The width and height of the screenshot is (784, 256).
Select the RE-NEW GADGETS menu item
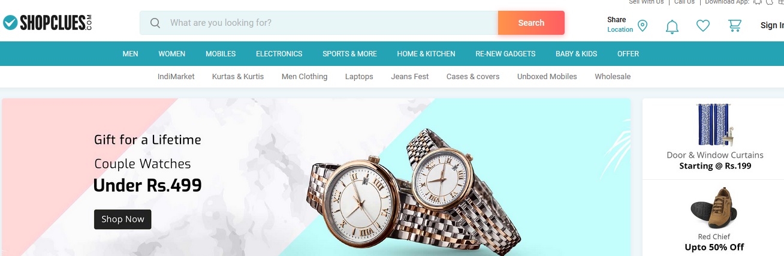click(x=505, y=53)
